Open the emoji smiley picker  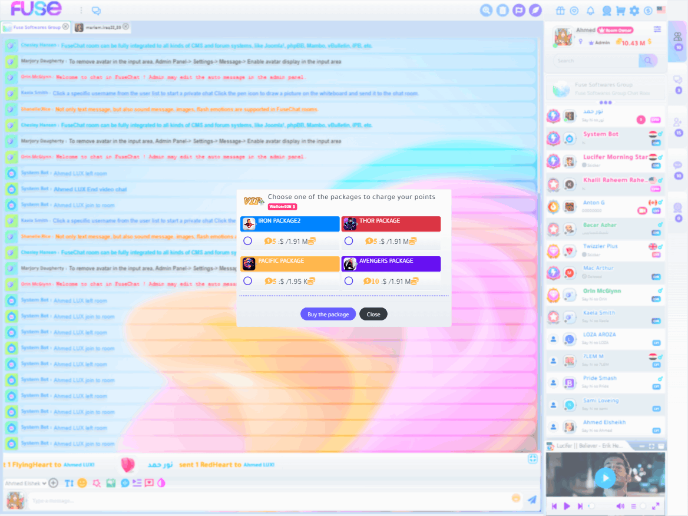click(82, 483)
